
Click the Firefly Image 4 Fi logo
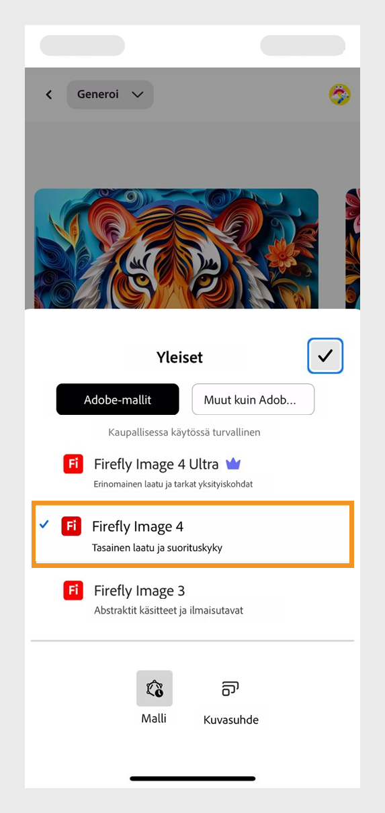71,526
